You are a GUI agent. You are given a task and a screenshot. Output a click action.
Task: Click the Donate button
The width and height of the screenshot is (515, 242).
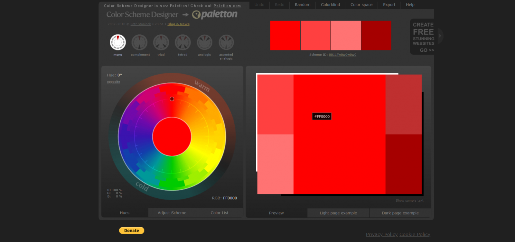[x=132, y=230]
